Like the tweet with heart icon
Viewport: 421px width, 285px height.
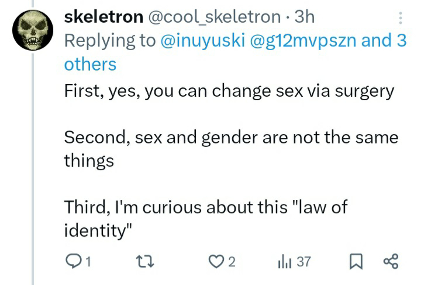tap(216, 262)
